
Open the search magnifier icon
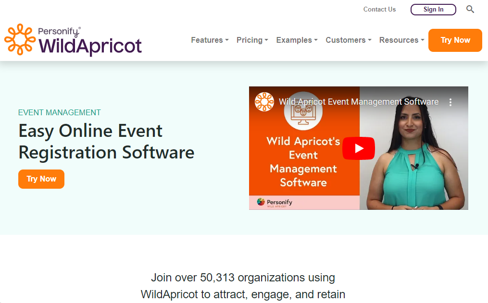[470, 9]
